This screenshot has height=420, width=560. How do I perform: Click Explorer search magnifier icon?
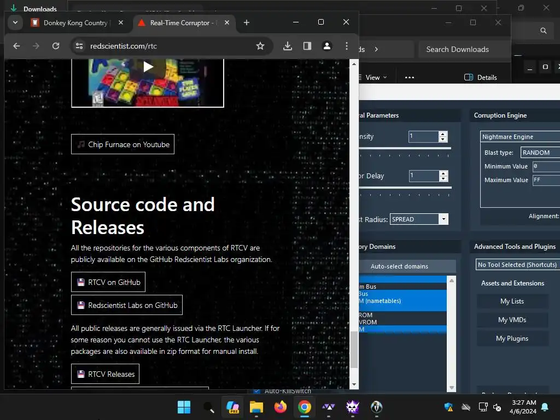543,31
